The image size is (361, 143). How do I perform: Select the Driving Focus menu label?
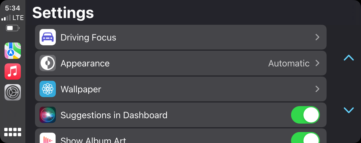click(x=88, y=37)
